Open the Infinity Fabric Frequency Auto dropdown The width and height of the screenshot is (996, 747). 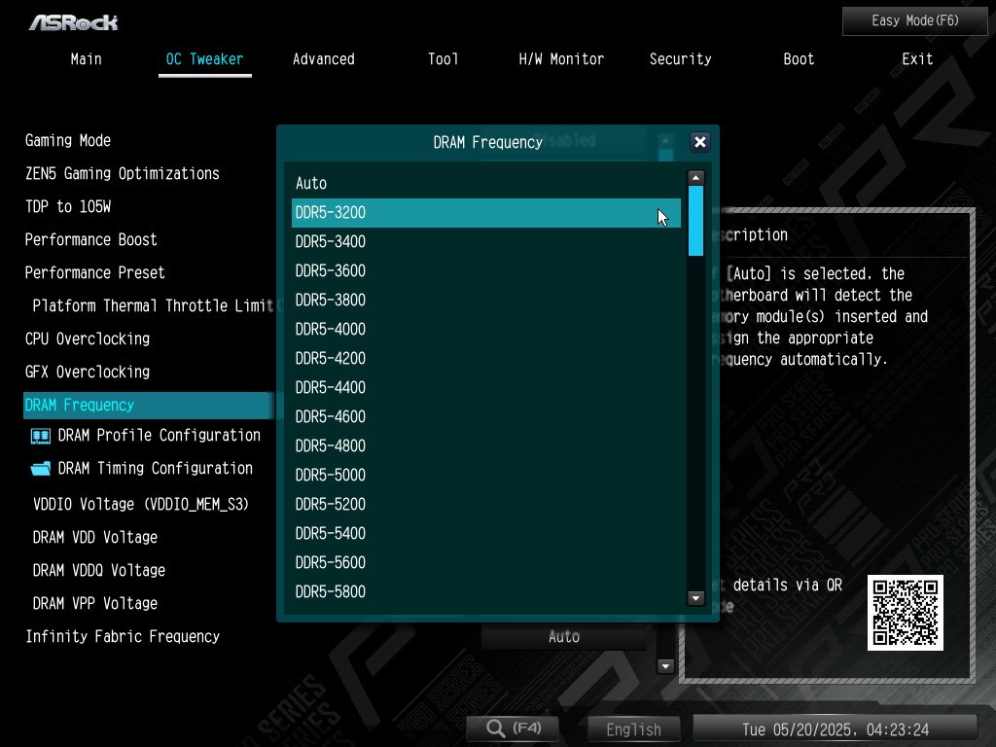point(564,637)
